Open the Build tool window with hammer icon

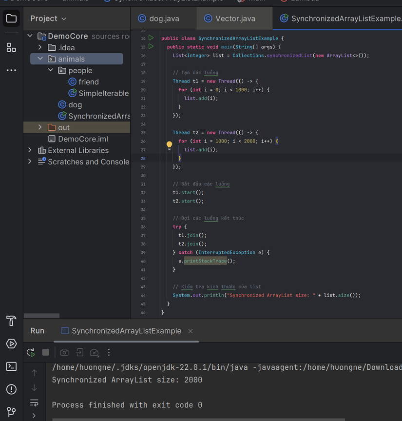point(11,321)
